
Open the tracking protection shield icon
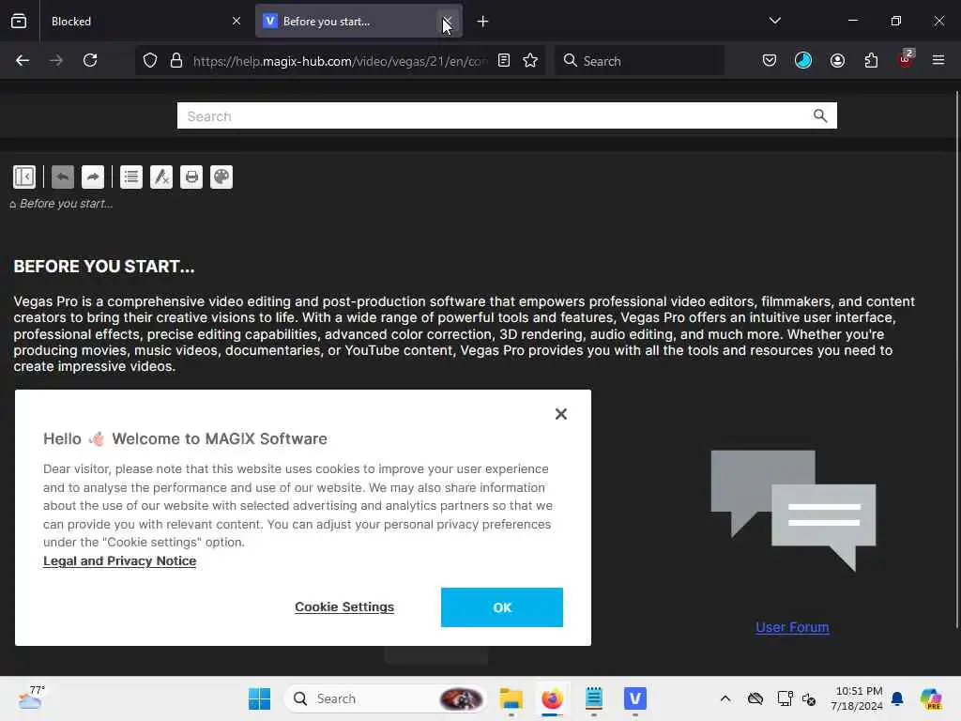coord(150,61)
